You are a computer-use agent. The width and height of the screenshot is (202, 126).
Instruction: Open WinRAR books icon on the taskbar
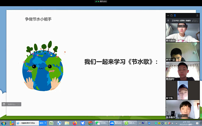tap(90, 123)
